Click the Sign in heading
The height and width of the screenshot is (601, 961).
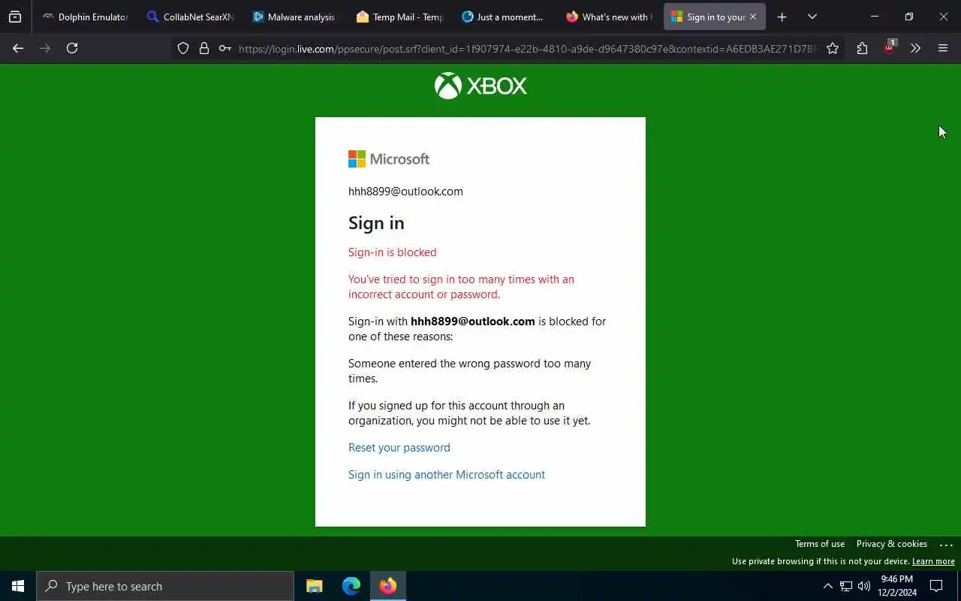tap(376, 223)
